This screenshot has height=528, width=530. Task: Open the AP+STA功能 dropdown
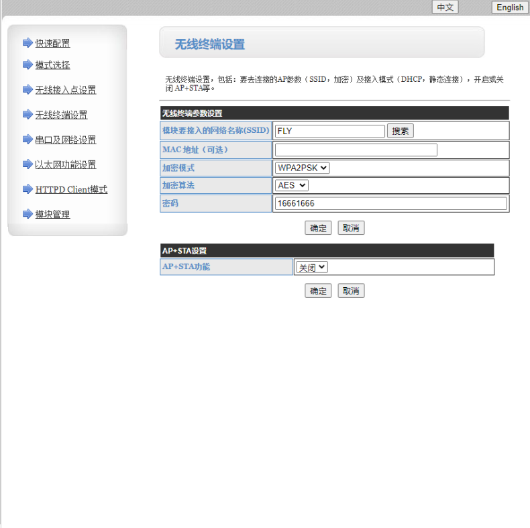click(x=311, y=267)
